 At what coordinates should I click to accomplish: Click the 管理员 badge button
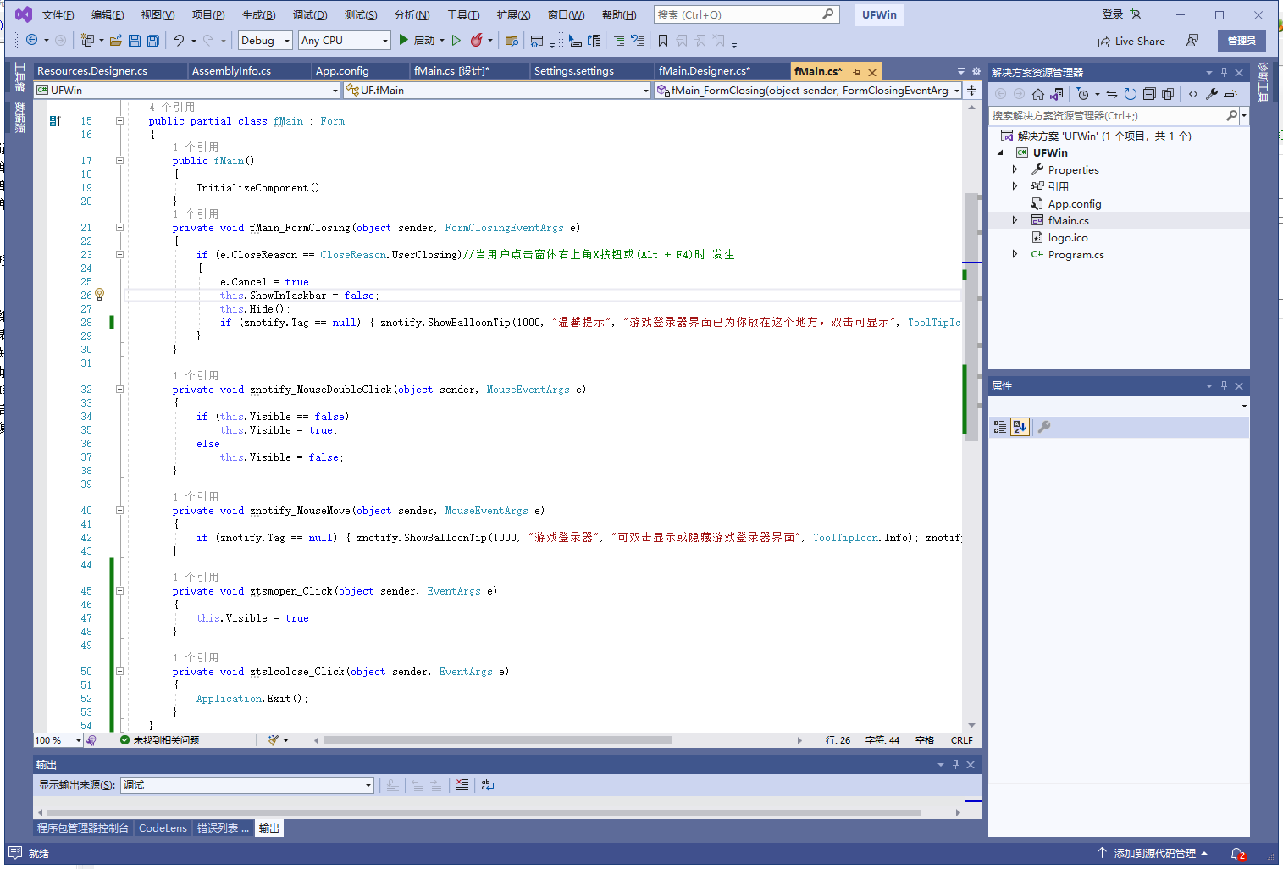1242,41
